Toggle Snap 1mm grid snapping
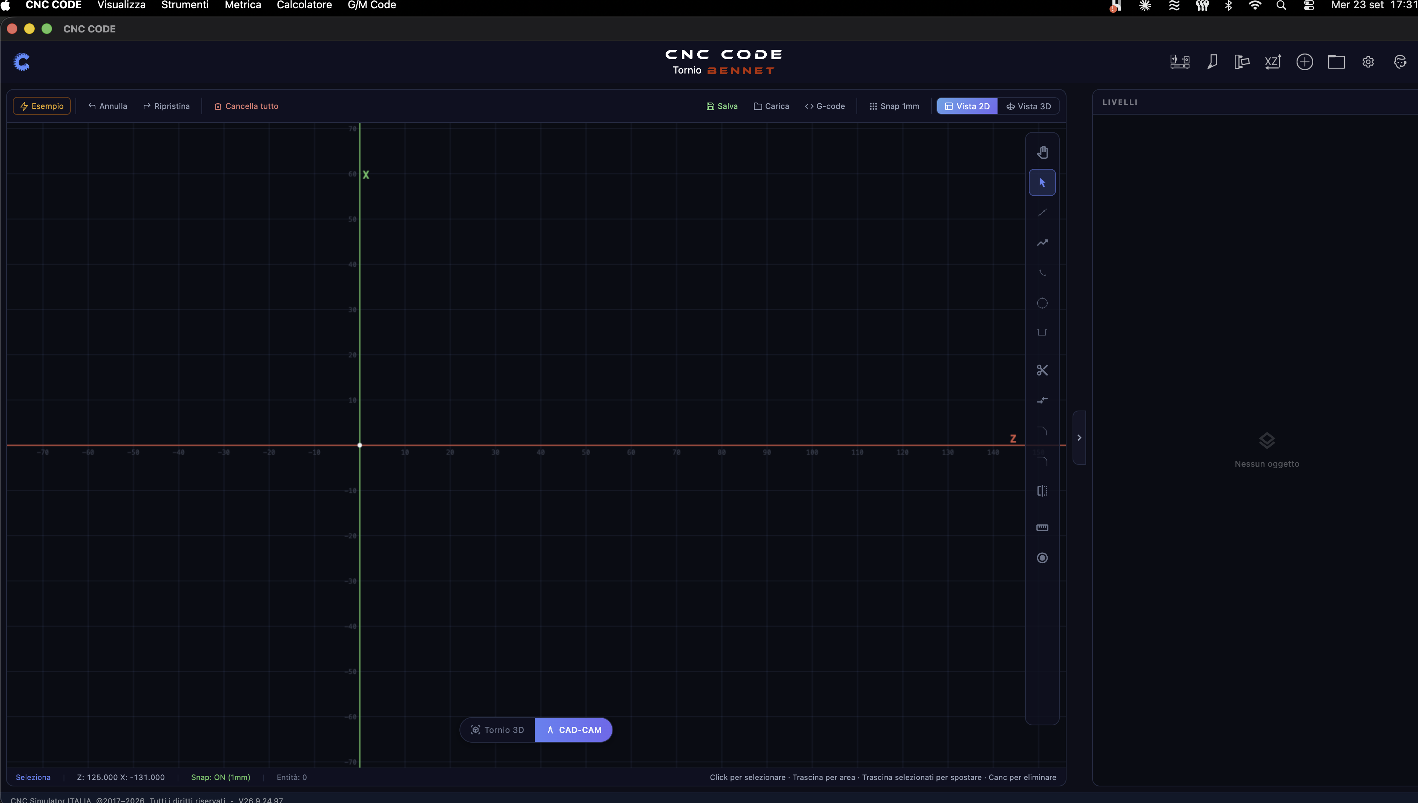The width and height of the screenshot is (1418, 803). [x=894, y=106]
